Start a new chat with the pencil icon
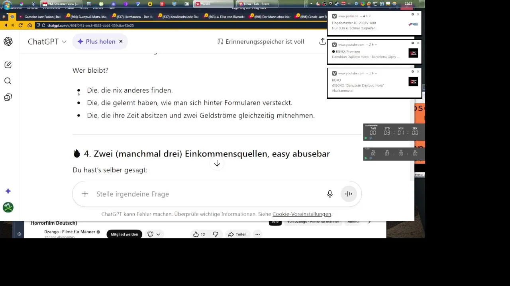Image resolution: width=510 pixels, height=286 pixels. coord(8,65)
